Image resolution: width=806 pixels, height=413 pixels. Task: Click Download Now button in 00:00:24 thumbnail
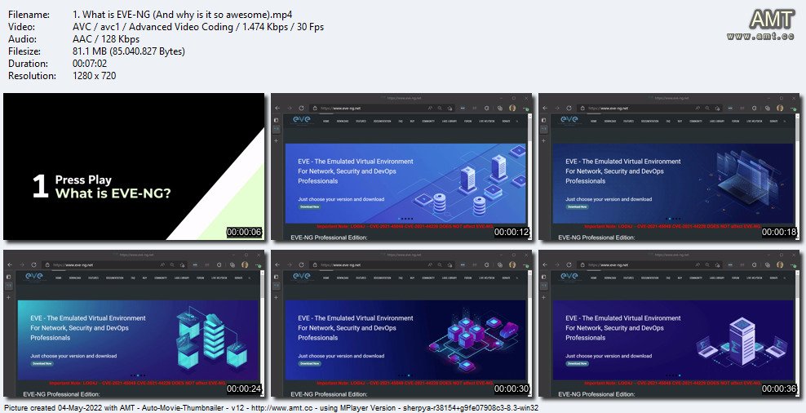point(42,364)
